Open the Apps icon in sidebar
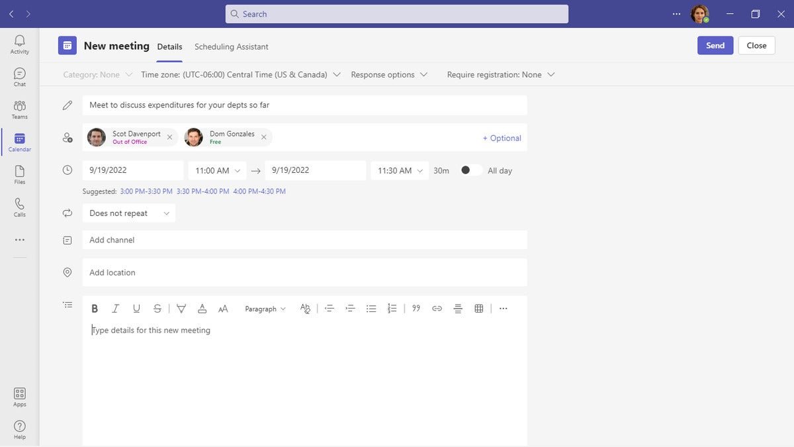Viewport: 794px width, 447px height. [20, 397]
